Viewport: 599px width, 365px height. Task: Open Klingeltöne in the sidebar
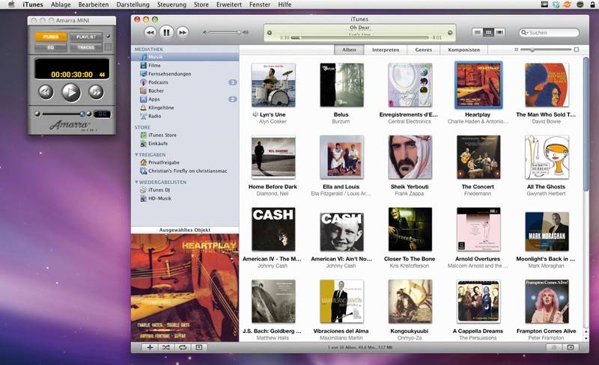(x=185, y=108)
